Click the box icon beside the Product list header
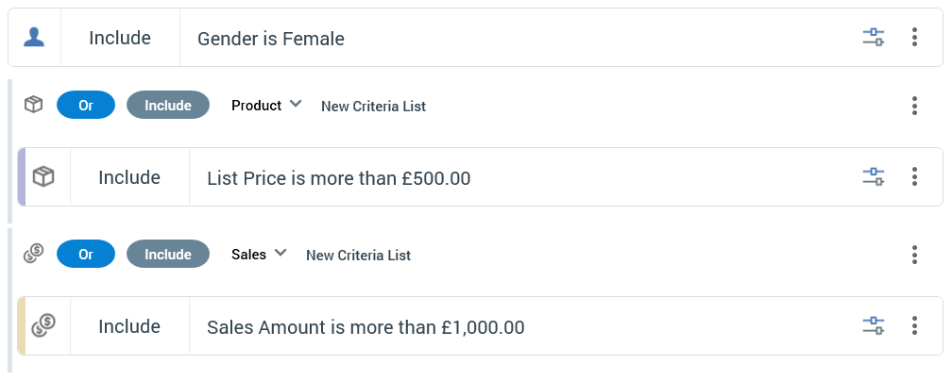952x381 pixels. 33,105
